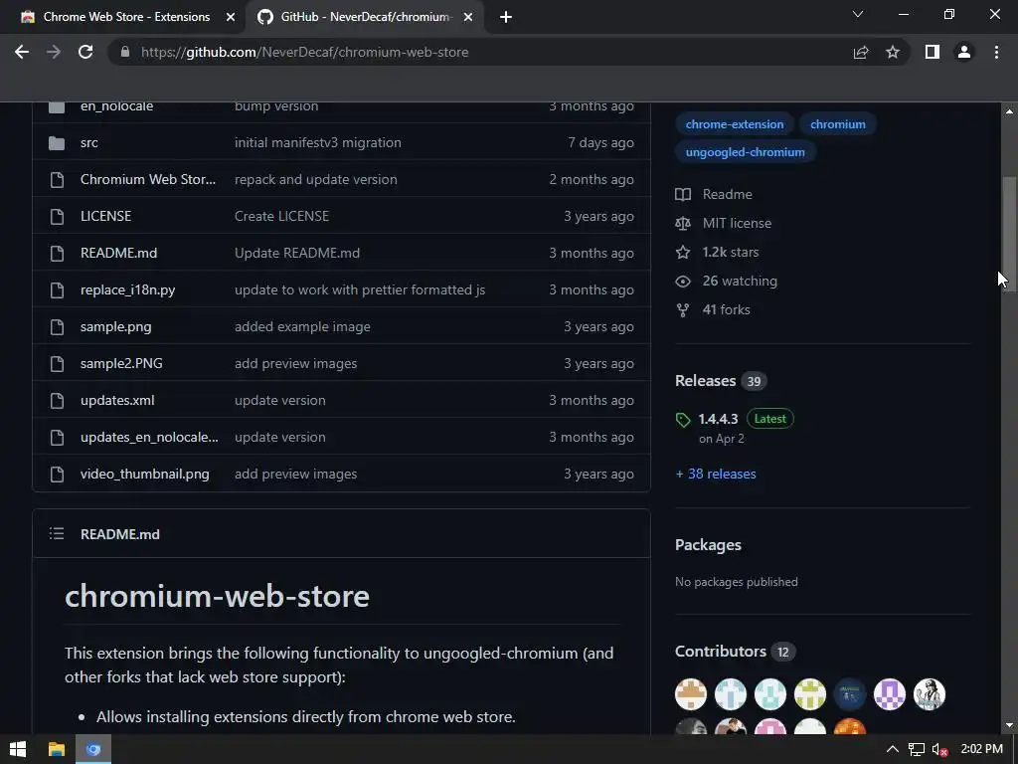Open the Chromium Web Stor... file

[x=148, y=179]
